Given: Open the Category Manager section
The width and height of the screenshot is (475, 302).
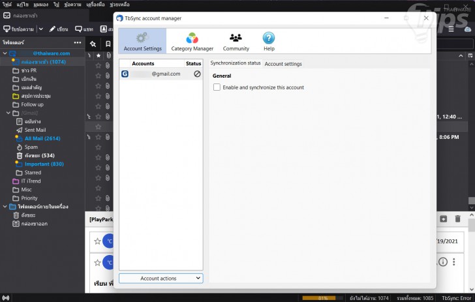Looking at the screenshot, I should point(192,42).
